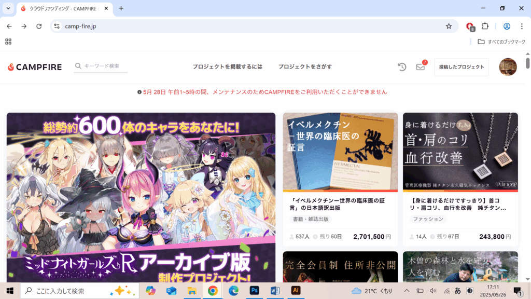Close the CAMPFIRE tab
The width and height of the screenshot is (531, 299).
[106, 8]
